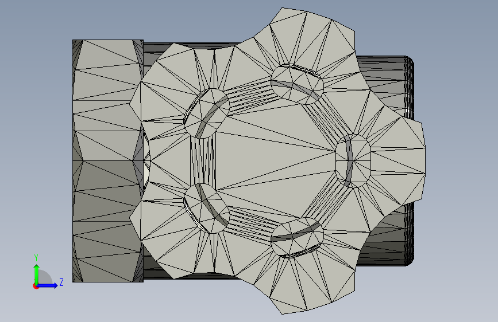Click the red X axis origin dot of the triad
The image size is (498, 322).
tap(35, 286)
